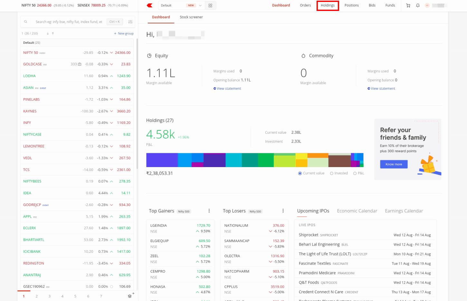Click the user profile avatar
Viewport: 467px width, 301px height.
(427, 5)
